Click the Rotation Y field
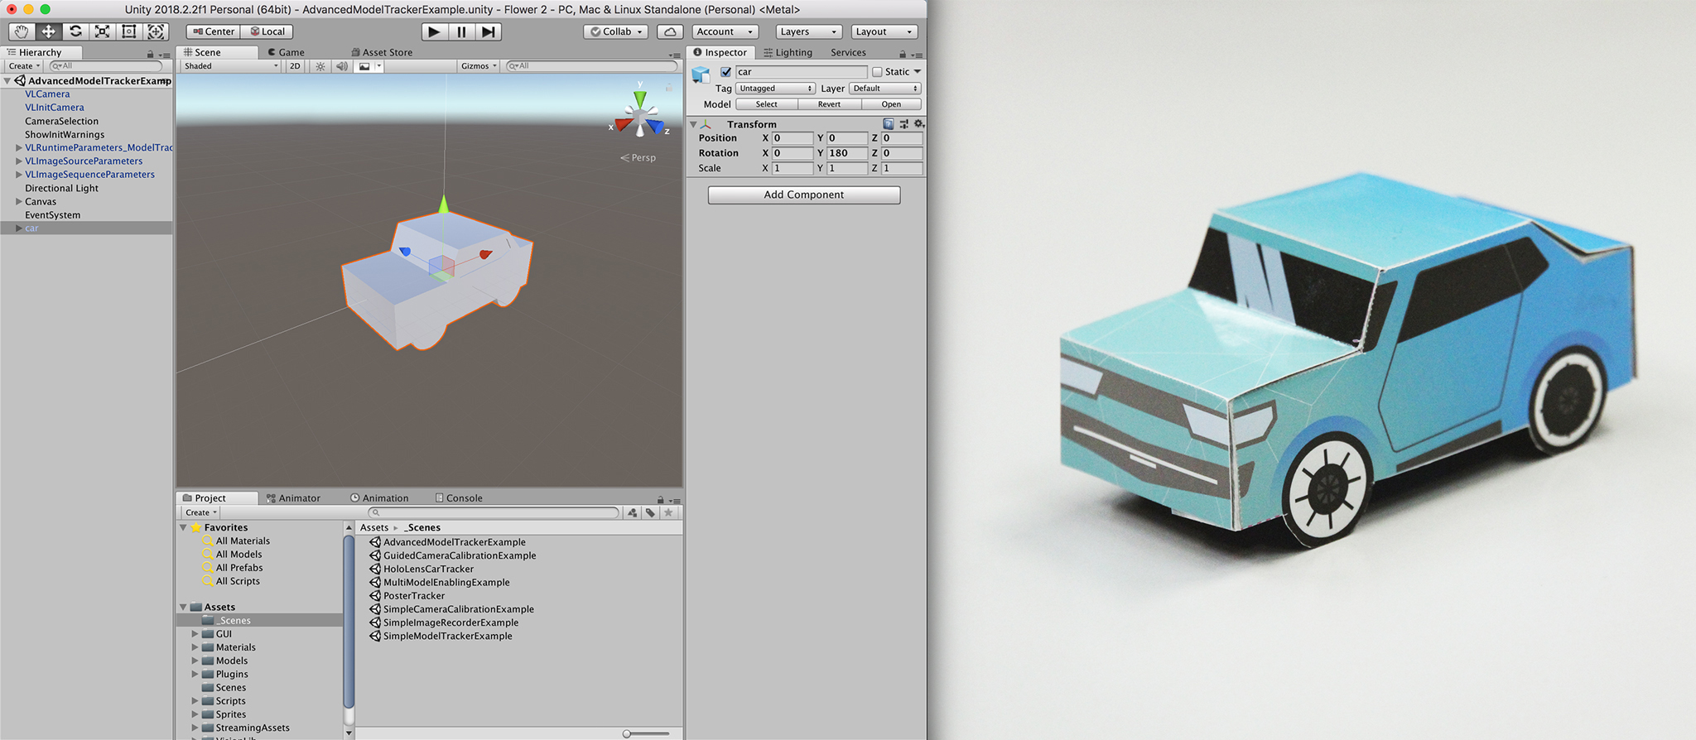 pyautogui.click(x=846, y=153)
